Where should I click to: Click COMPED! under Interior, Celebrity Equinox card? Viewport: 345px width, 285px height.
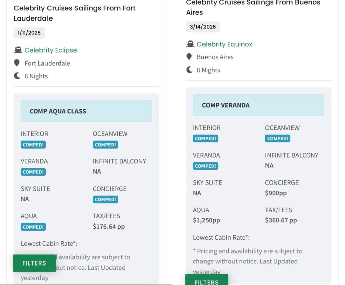(x=206, y=138)
